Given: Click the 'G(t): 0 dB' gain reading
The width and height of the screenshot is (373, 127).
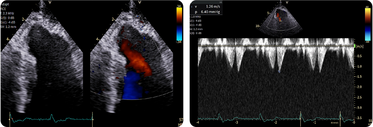Looking at the screenshot, I should 8,18.
